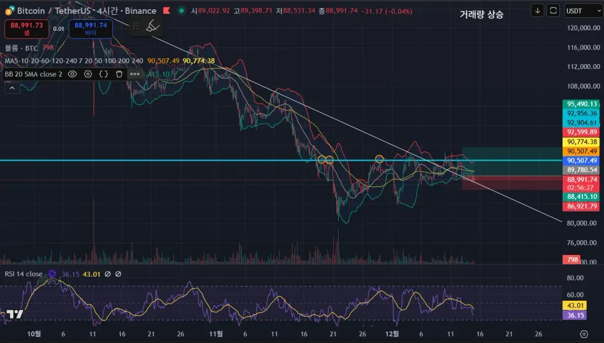Click the fullscreen frame icon near USDT

coord(553,10)
